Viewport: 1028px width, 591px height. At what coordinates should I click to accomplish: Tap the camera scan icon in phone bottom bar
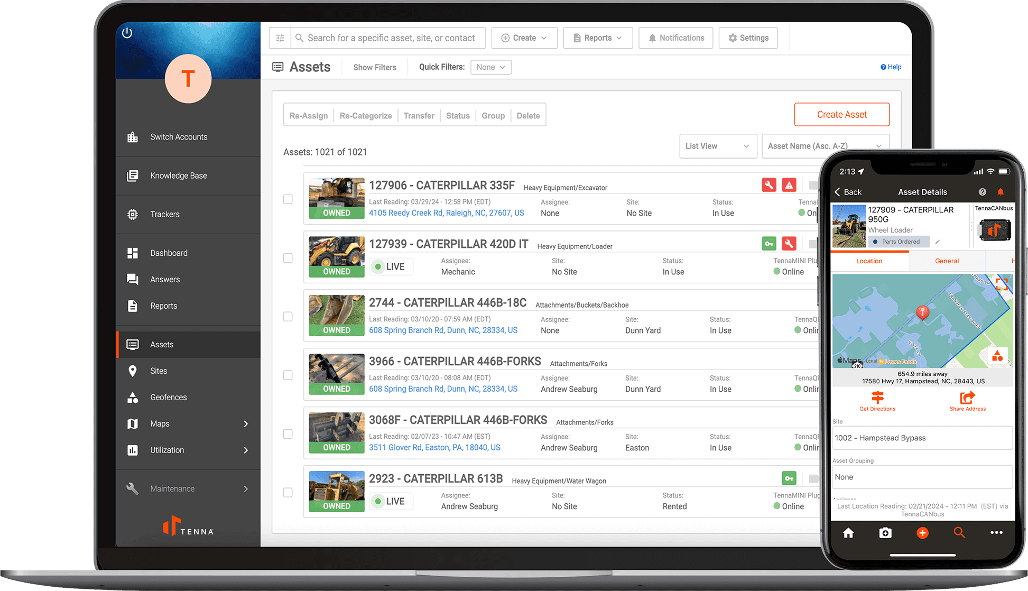pos(885,533)
